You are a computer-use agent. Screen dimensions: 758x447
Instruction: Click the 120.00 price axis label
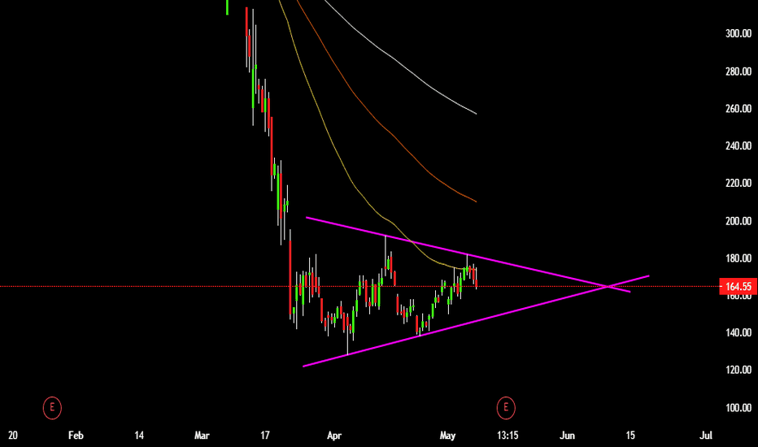(738, 370)
